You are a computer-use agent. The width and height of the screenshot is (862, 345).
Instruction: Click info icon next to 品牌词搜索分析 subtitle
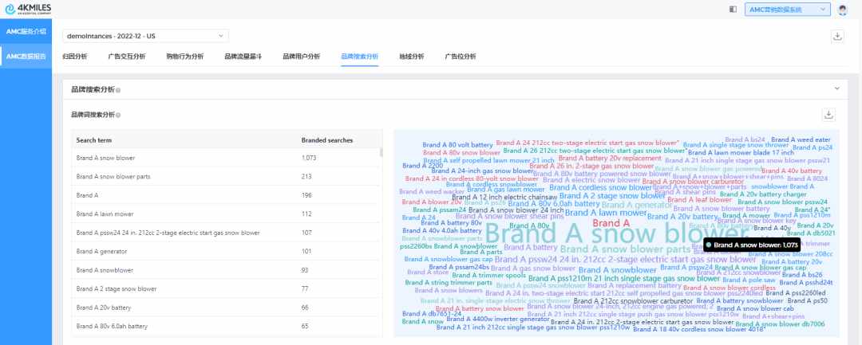[x=118, y=116]
